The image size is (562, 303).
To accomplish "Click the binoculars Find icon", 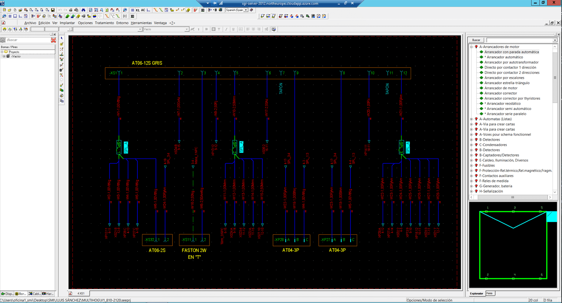I will (83, 10).
